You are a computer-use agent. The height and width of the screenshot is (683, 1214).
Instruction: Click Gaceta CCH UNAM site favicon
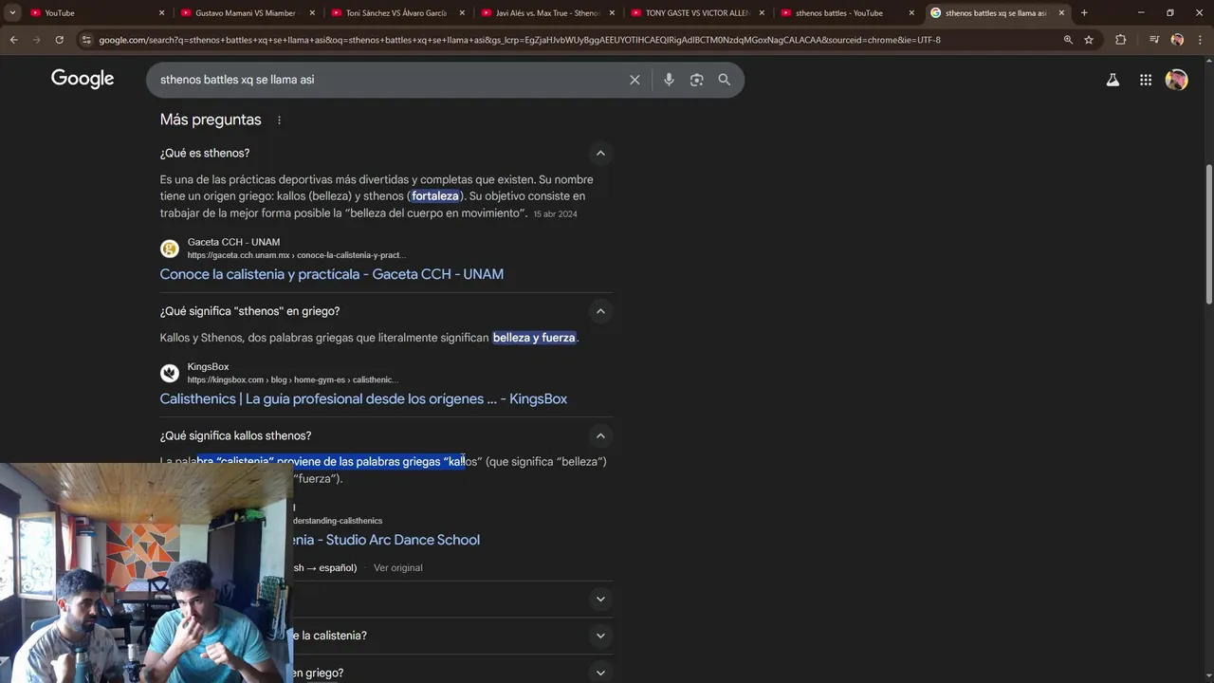[x=170, y=249]
